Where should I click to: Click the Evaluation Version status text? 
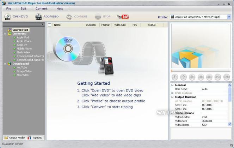(13, 144)
